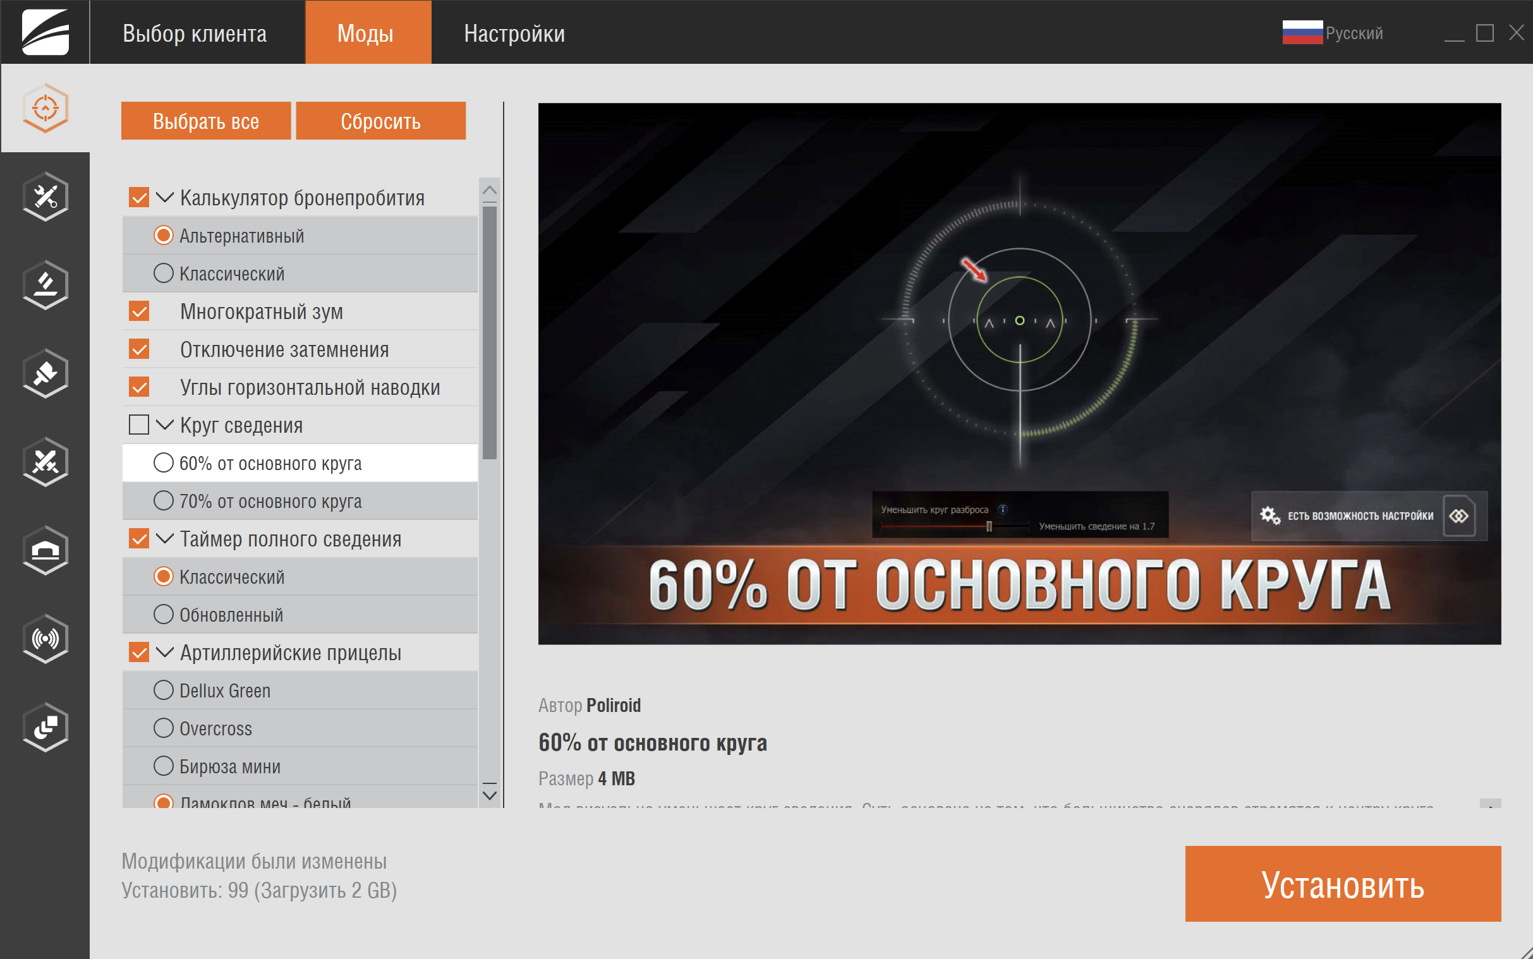Open the hammer mods category in the sidebar
The width and height of the screenshot is (1533, 959).
[45, 286]
